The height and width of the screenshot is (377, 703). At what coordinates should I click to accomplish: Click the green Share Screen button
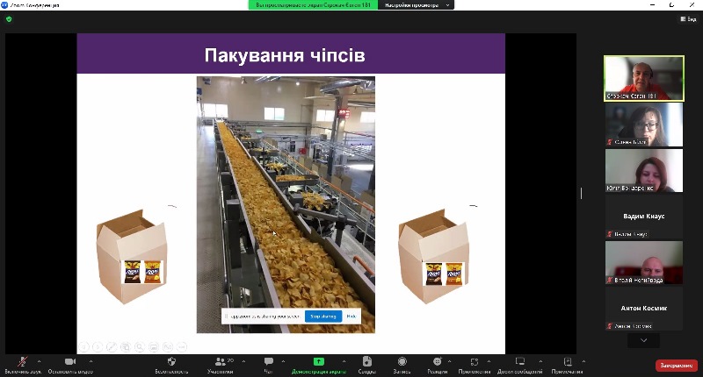(318, 365)
